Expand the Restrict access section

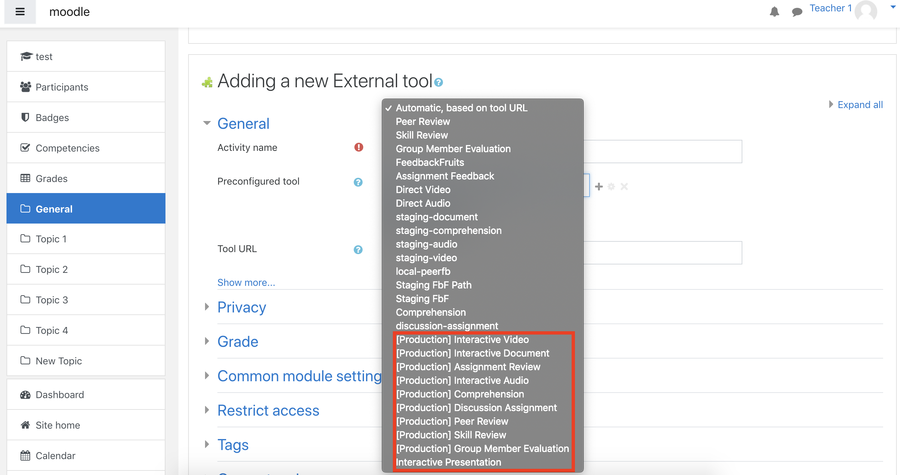click(x=268, y=410)
